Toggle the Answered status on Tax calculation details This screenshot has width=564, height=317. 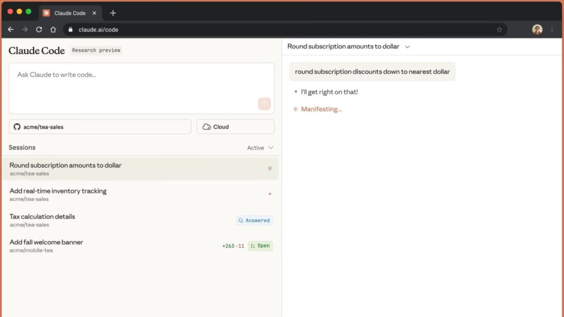[x=254, y=220]
